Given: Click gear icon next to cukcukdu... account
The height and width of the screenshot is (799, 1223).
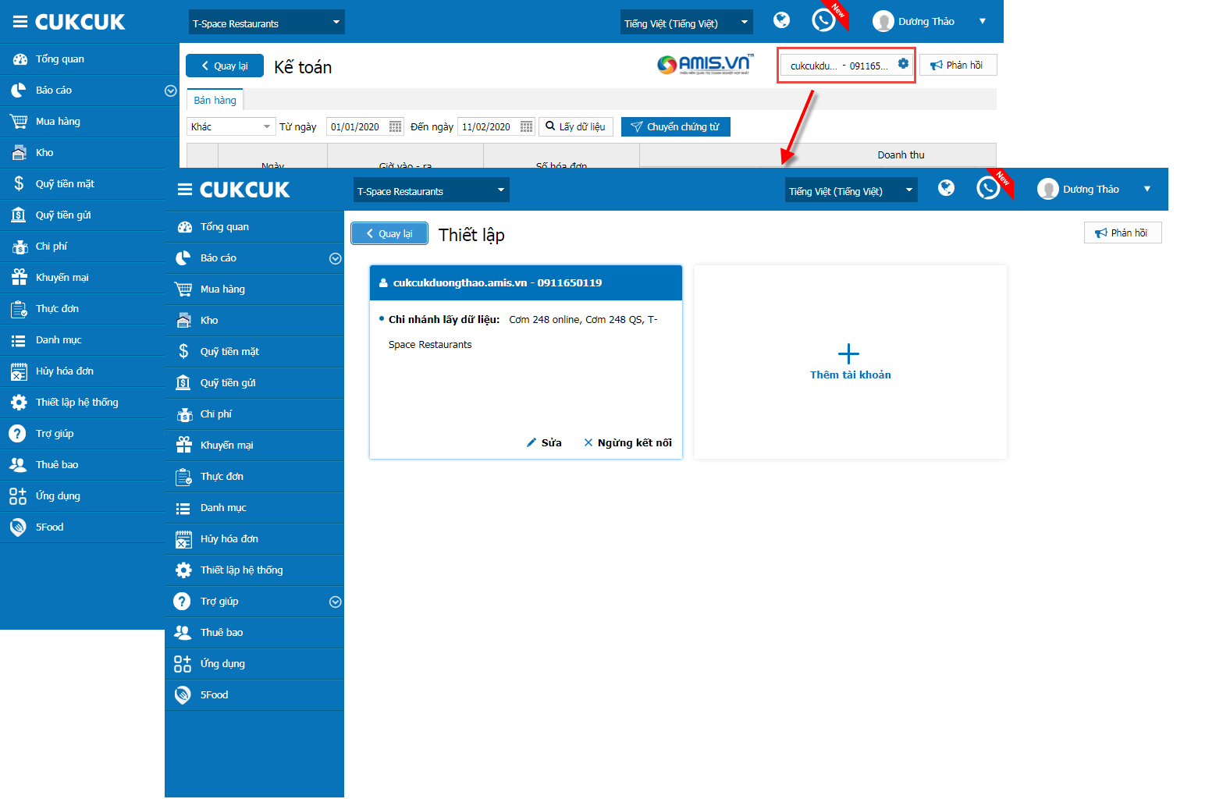Looking at the screenshot, I should 903,64.
